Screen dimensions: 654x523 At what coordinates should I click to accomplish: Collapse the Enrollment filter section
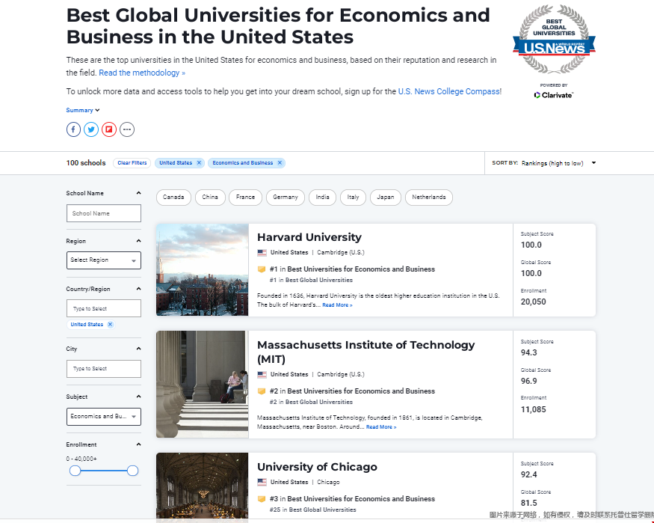click(138, 444)
